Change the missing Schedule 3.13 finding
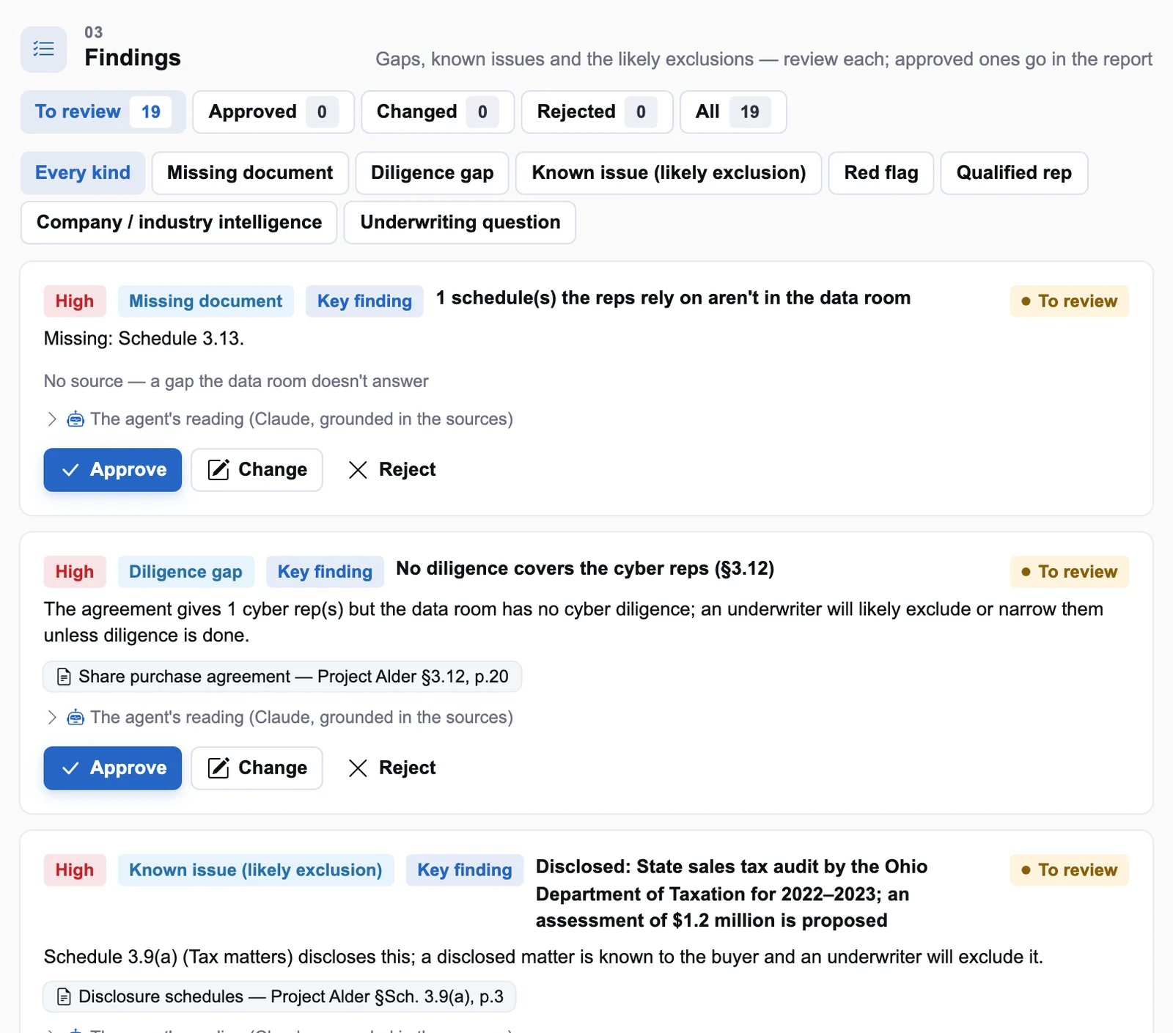 tap(257, 470)
